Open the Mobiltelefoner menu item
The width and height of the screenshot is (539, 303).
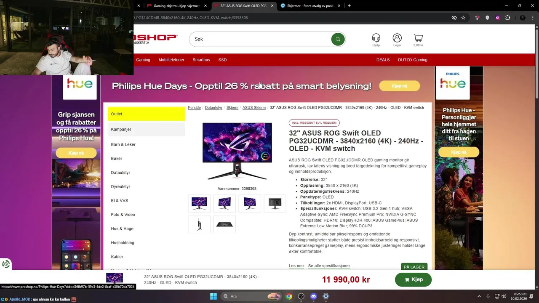(171, 60)
